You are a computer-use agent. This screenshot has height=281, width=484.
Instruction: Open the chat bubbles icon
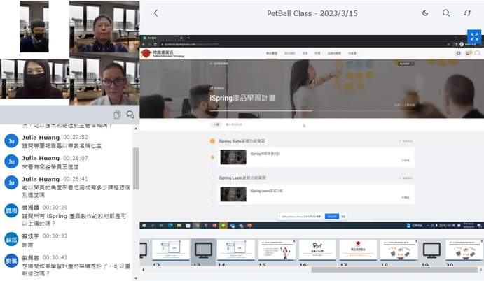(130, 115)
